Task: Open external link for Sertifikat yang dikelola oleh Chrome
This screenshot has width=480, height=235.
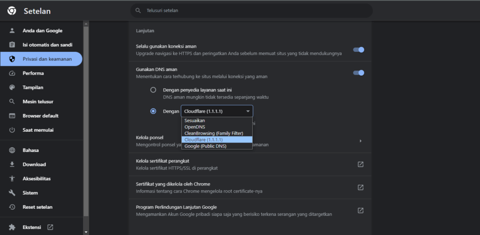Action: (x=360, y=187)
